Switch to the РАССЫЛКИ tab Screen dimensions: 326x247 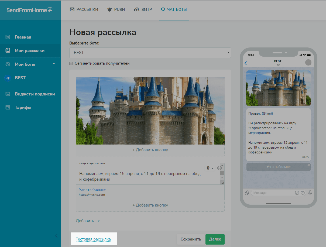(84, 9)
